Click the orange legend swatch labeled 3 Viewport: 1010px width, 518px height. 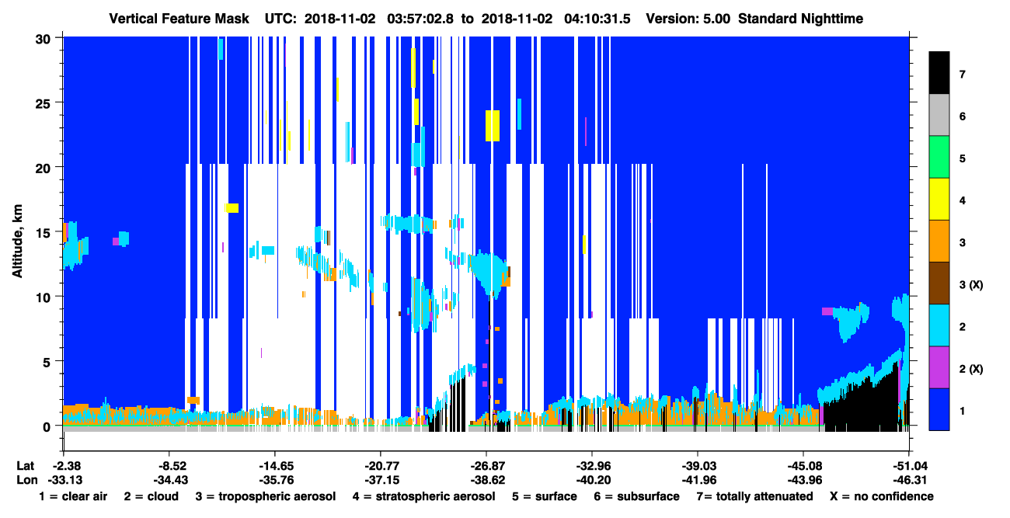click(939, 242)
